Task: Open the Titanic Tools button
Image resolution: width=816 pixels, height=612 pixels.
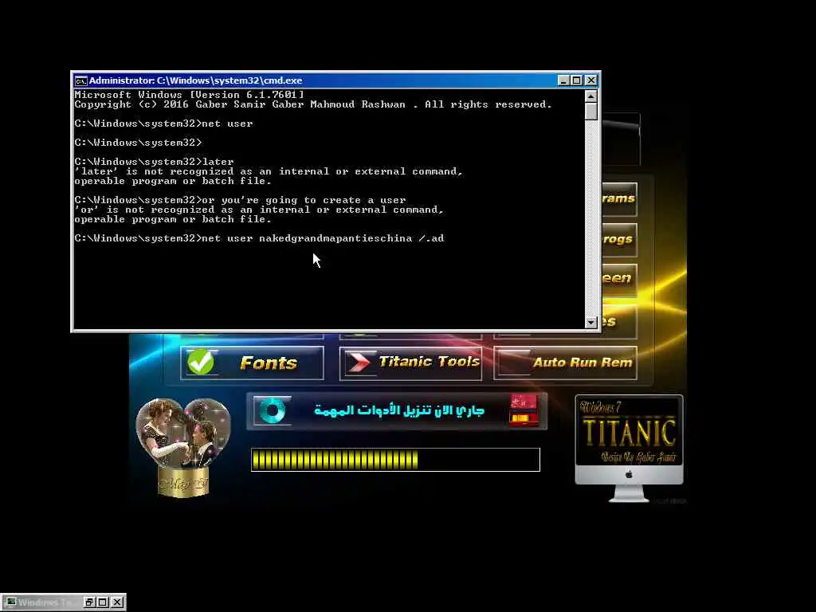Action: coord(410,363)
